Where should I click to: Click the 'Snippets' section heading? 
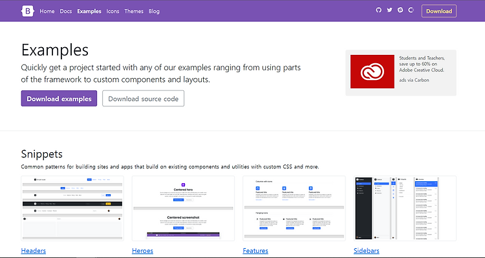click(42, 154)
